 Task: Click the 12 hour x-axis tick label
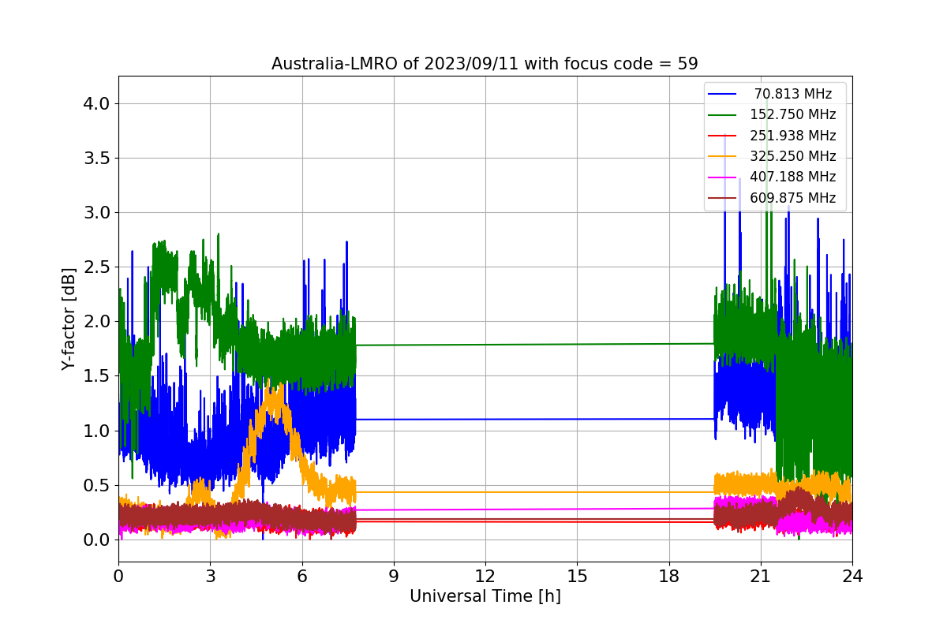pyautogui.click(x=485, y=576)
